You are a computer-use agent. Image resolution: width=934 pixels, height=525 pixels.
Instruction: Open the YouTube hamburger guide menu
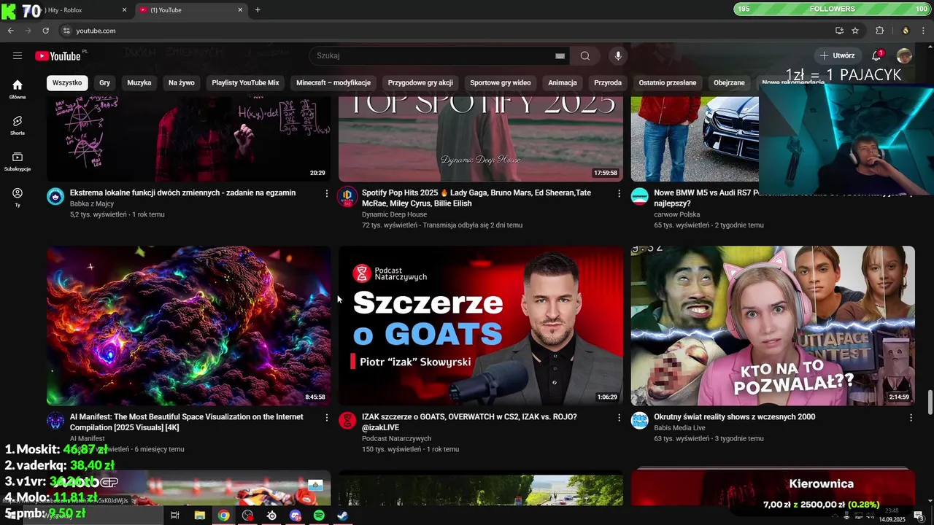(x=18, y=55)
